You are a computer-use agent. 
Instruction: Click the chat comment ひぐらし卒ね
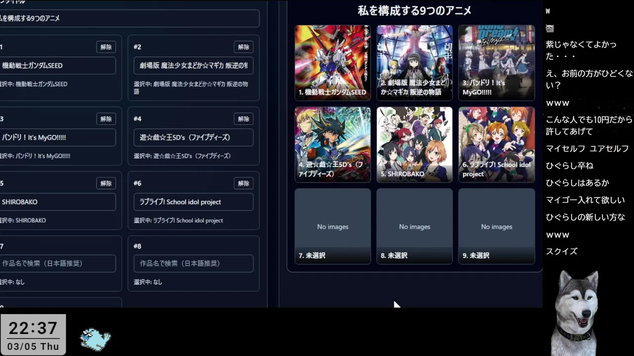pyautogui.click(x=570, y=166)
